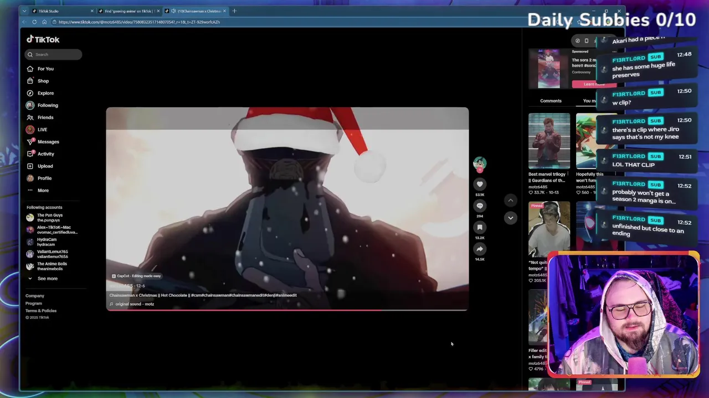Open the sponsored sora 2 ad thumbnail
The height and width of the screenshot is (398, 709).
pyautogui.click(x=549, y=69)
